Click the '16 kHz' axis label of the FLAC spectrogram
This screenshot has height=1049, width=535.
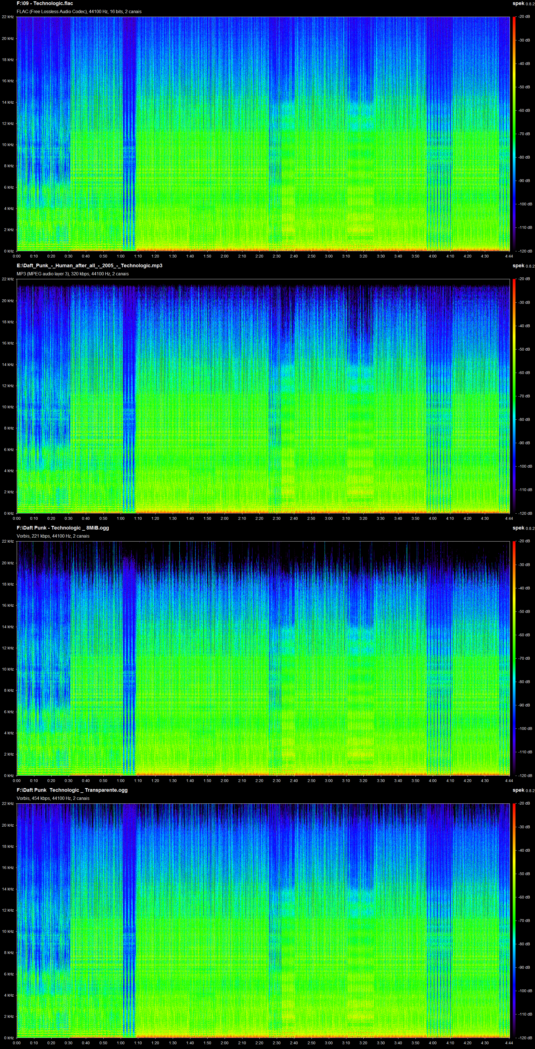pyautogui.click(x=8, y=81)
